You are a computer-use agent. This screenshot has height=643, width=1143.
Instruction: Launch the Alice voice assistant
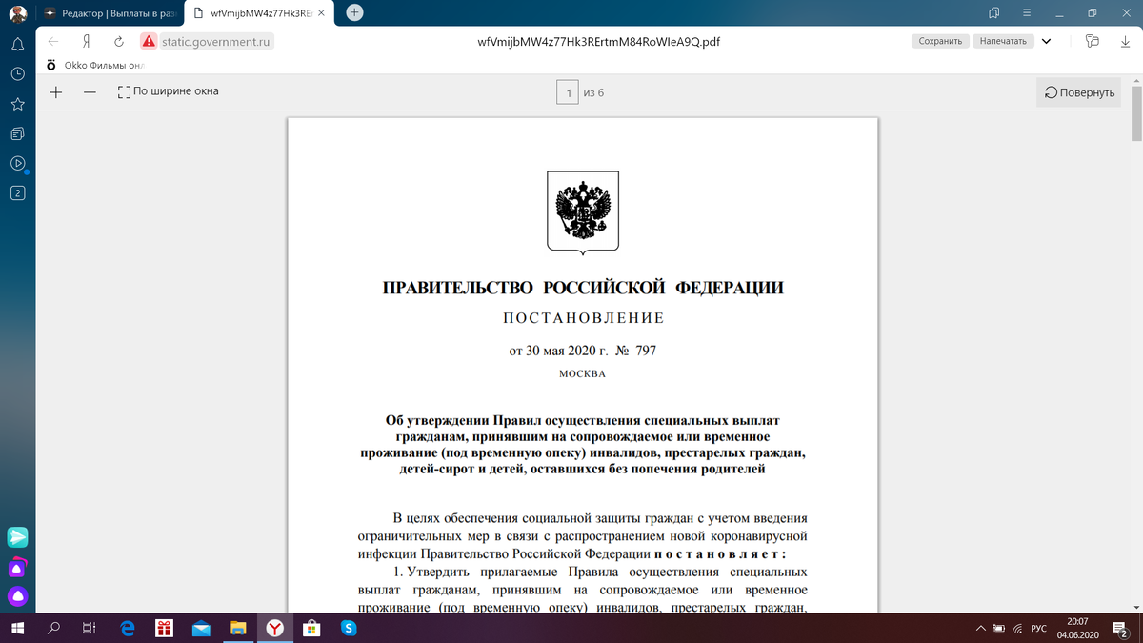pyautogui.click(x=17, y=597)
